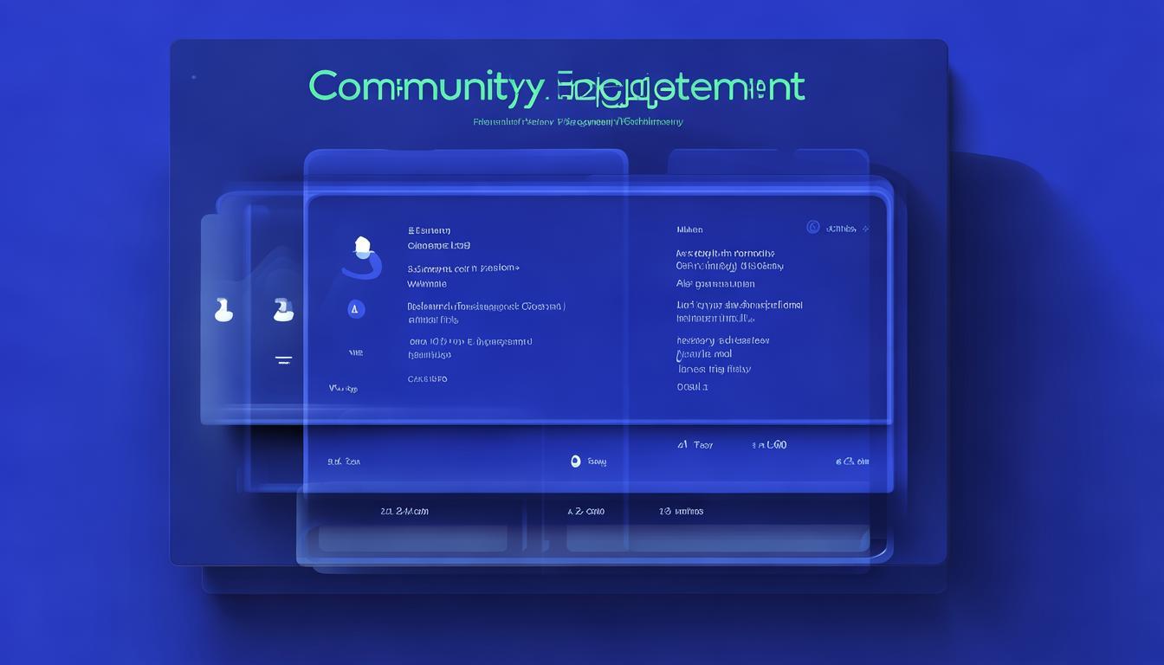The image size is (1164, 665).
Task: Focus the right gray input bar at the bottom
Action: pyautogui.click(x=716, y=539)
